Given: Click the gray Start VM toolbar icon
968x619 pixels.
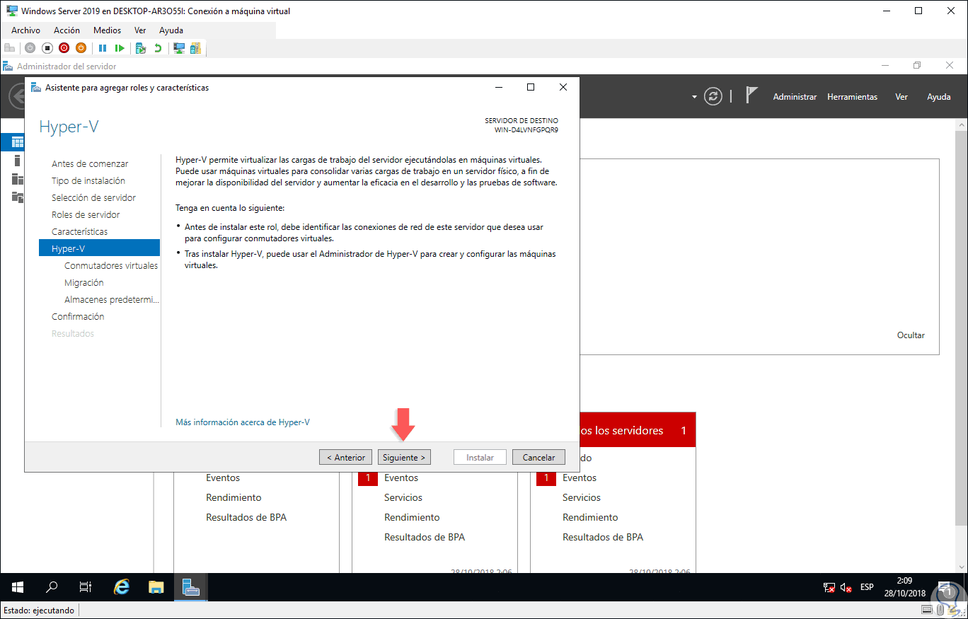Looking at the screenshot, I should tap(30, 48).
